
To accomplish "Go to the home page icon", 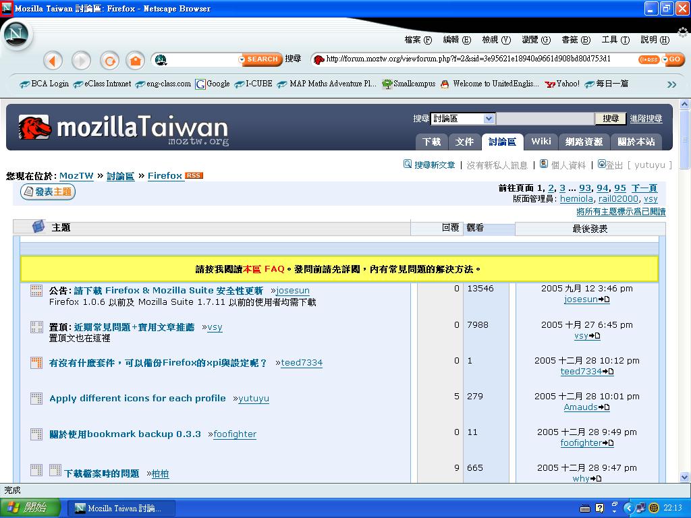I will click(136, 60).
